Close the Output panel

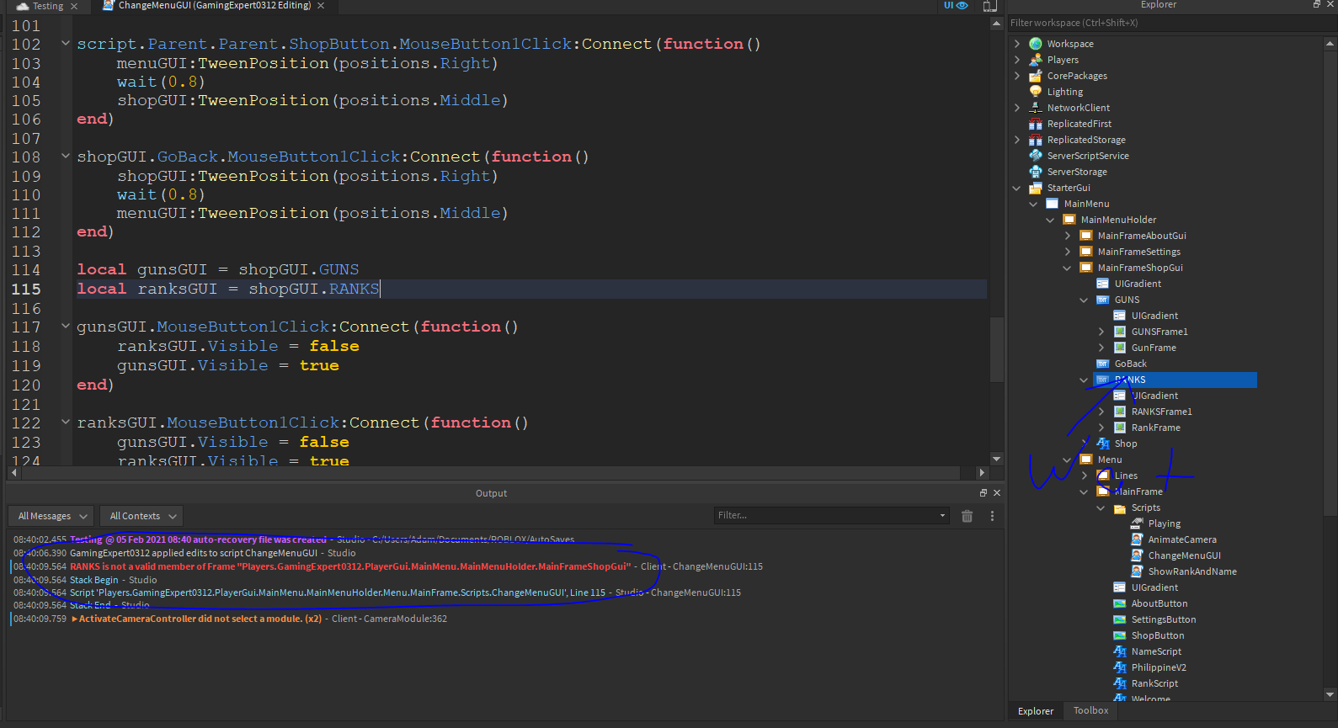click(x=997, y=493)
